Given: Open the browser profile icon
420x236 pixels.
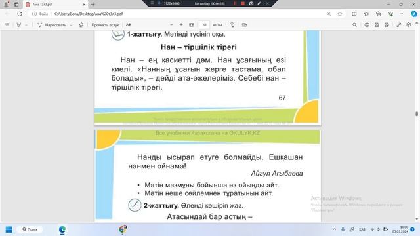Looking at the screenshot, I should tap(7, 5).
